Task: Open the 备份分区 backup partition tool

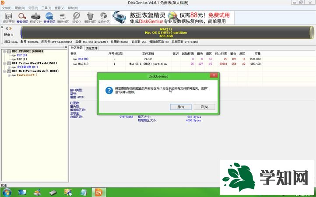Action: click(104, 18)
